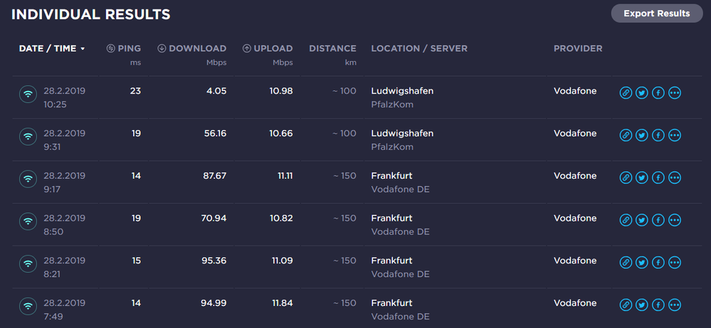Click the Provider column header
The height and width of the screenshot is (328, 711).
tap(578, 49)
